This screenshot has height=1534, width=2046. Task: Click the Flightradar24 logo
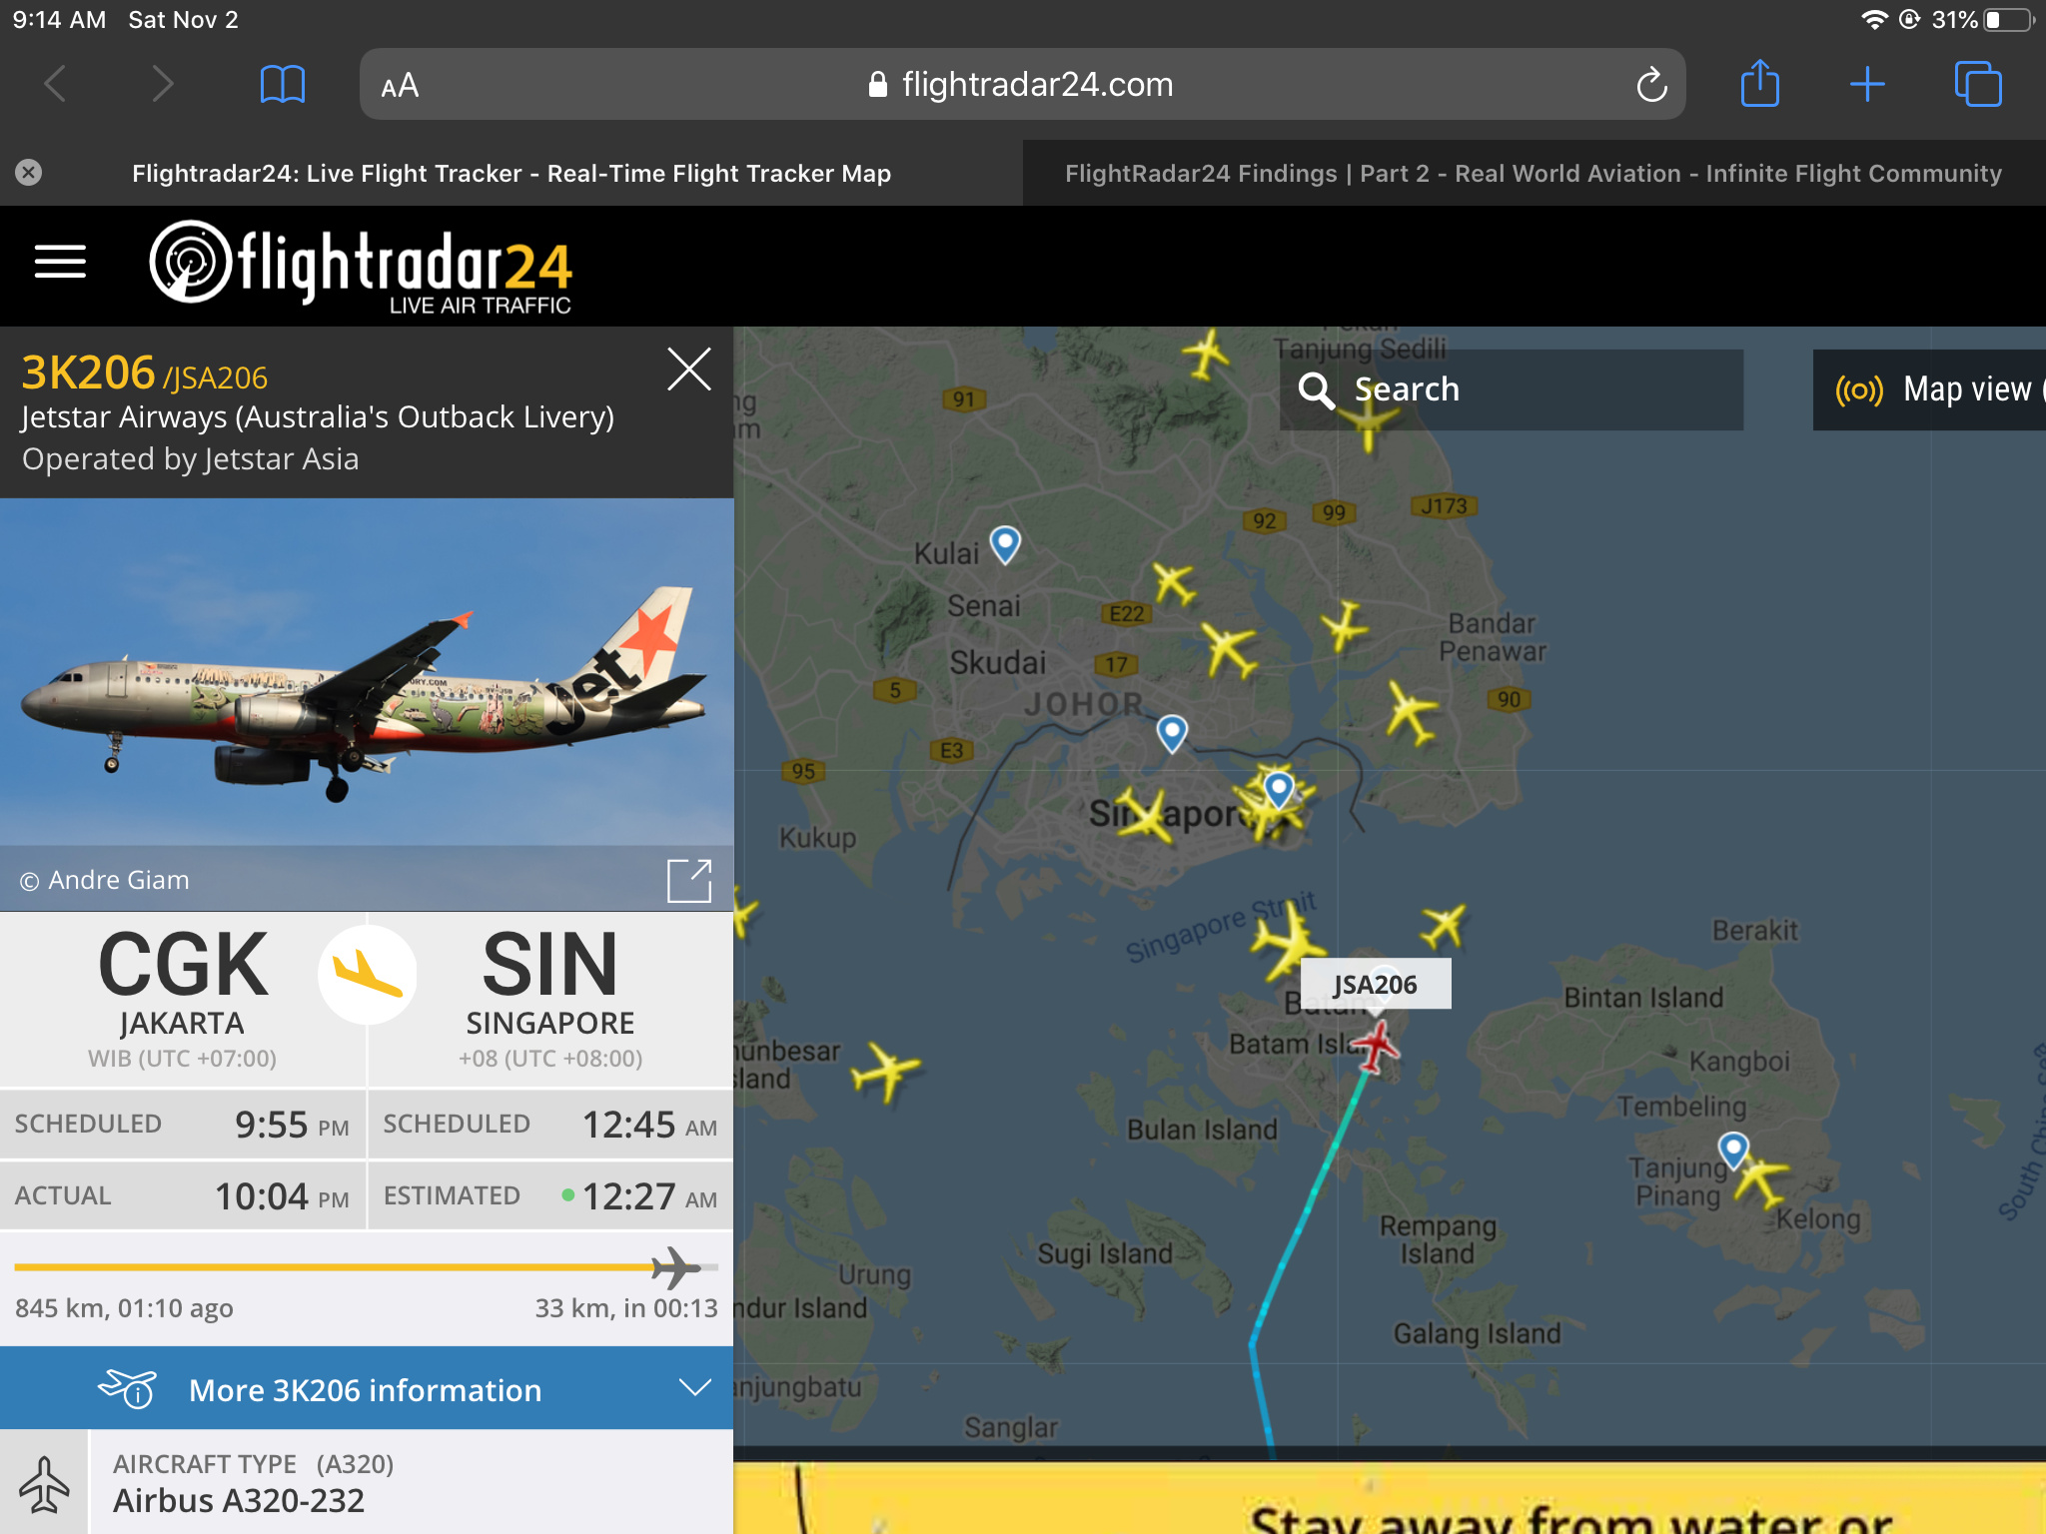point(361,266)
